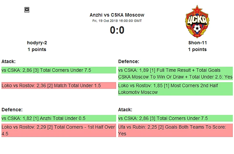Select the red Both Teams To Score bet
The height and width of the screenshot is (154, 234).
(x=175, y=130)
